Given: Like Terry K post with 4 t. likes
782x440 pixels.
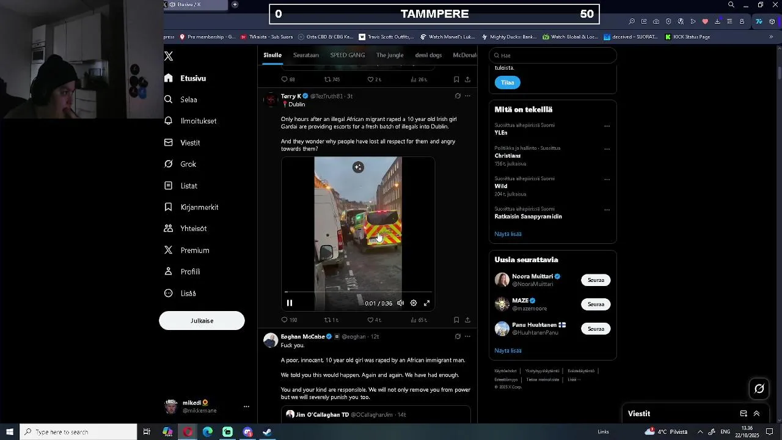Looking at the screenshot, I should coord(374,320).
